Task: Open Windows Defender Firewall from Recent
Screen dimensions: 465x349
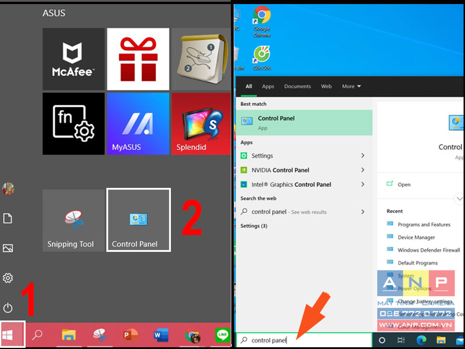Action: (428, 250)
